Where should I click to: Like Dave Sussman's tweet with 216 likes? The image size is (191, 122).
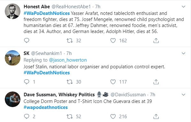coord(113,116)
